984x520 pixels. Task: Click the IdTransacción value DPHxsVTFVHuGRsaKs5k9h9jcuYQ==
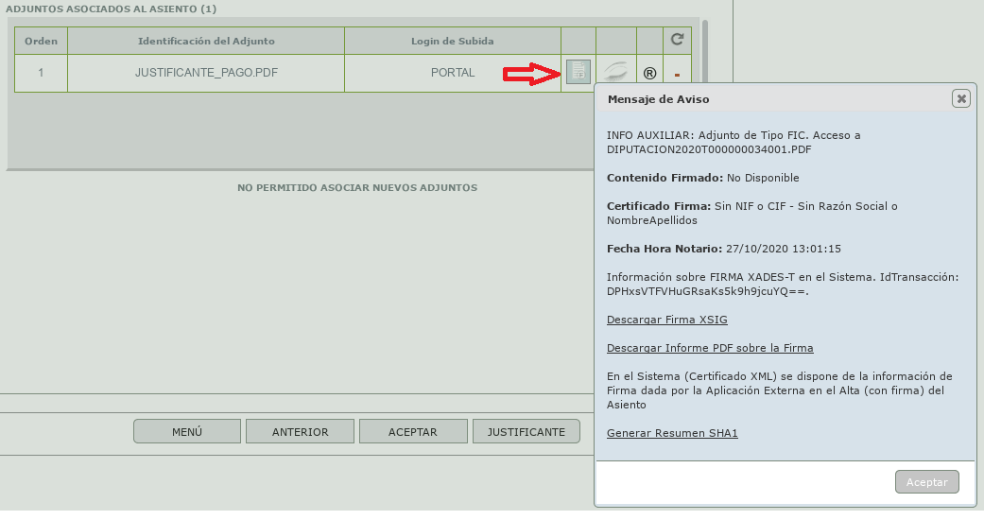click(708, 291)
